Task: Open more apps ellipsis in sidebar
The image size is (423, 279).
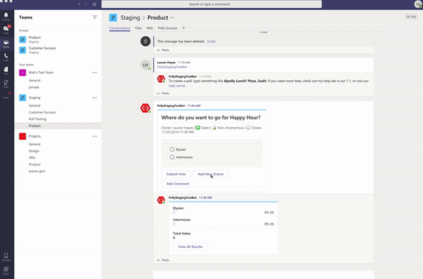Action: [x=6, y=97]
